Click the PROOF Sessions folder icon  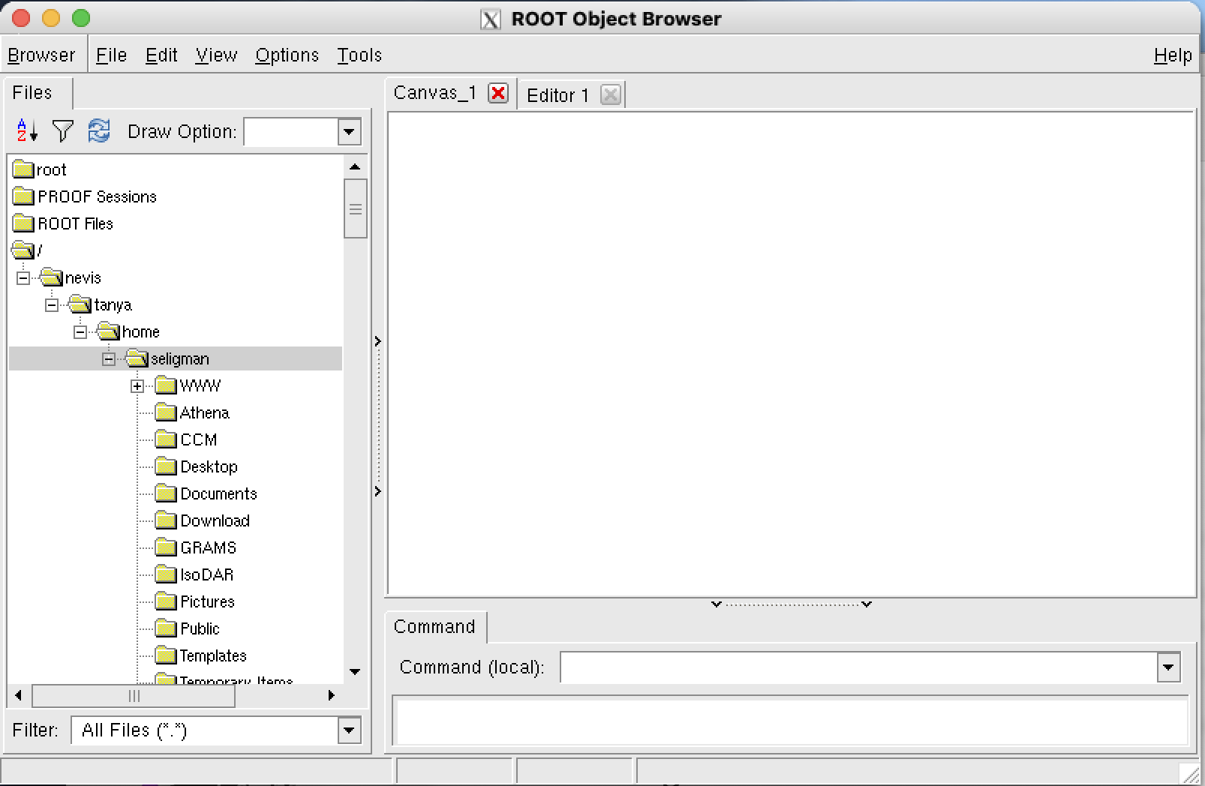23,196
